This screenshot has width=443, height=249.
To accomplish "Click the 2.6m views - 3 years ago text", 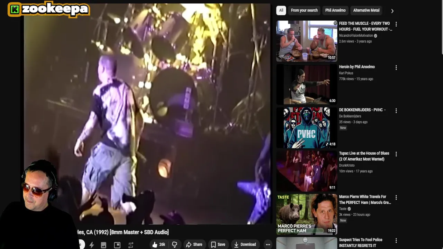I will (355, 41).
